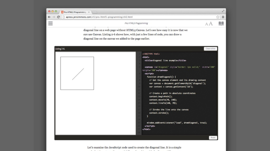The width and height of the screenshot is (270, 151).
Task: Click the macOS red close window button
Action: coord(49,11)
